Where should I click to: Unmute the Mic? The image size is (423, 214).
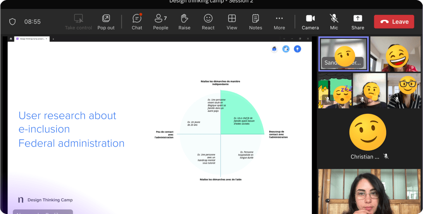334,22
